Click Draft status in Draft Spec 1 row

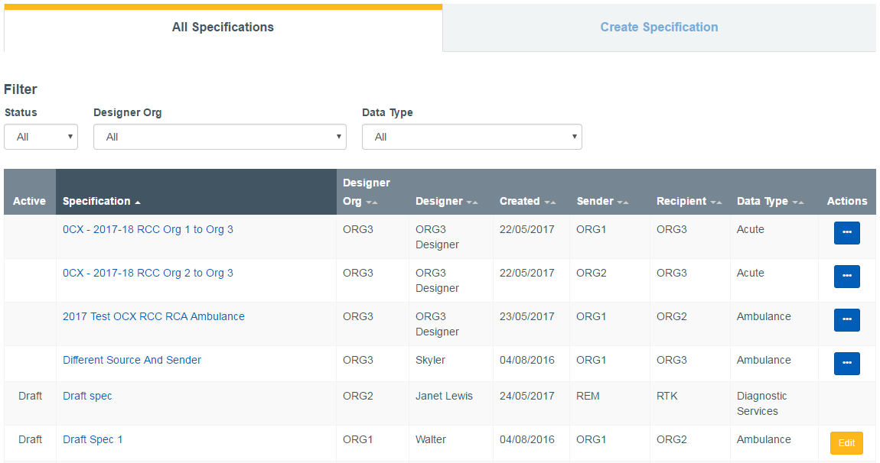[x=30, y=439]
